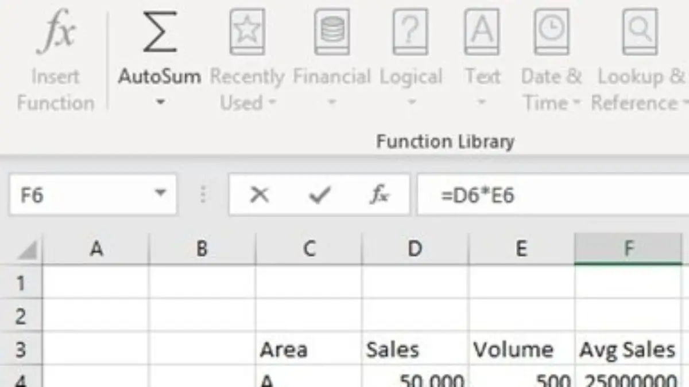This screenshot has height=387, width=689.
Task: Expand the Logical dropdown arrow
Action: [411, 103]
